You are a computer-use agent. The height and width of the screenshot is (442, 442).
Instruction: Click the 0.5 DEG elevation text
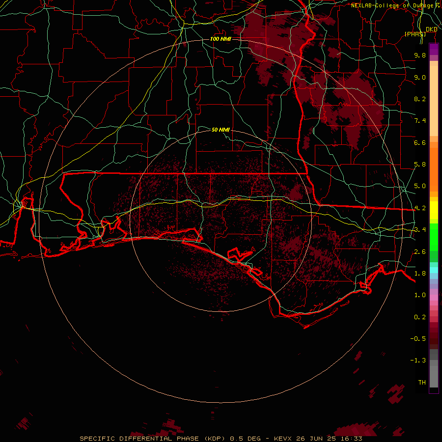245,439
